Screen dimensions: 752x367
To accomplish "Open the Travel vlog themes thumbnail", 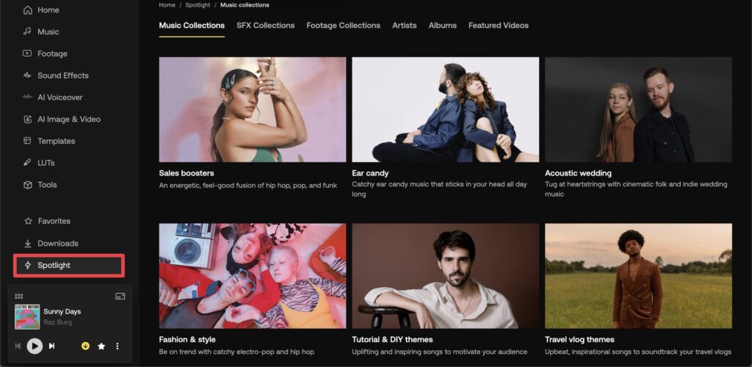I will click(638, 276).
